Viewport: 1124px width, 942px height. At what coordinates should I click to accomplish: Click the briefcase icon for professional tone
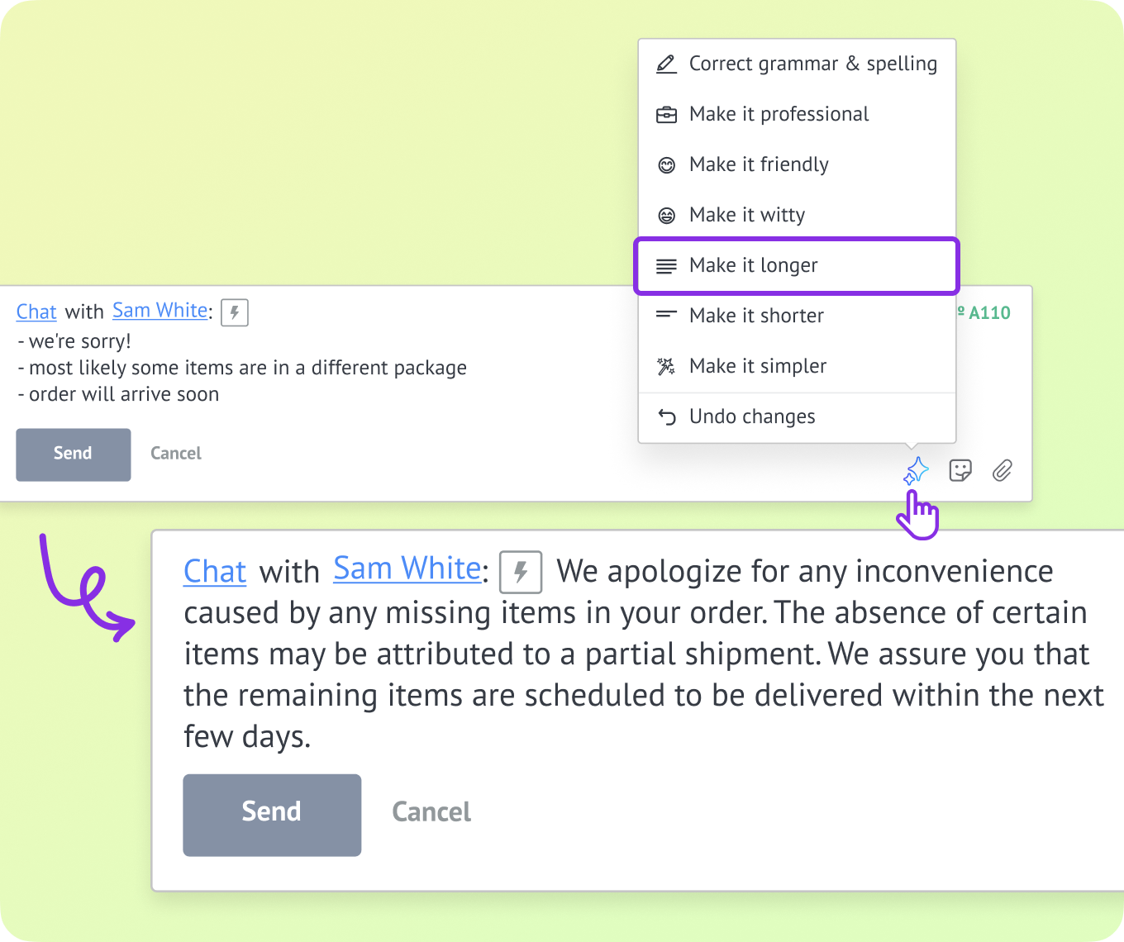tap(666, 115)
